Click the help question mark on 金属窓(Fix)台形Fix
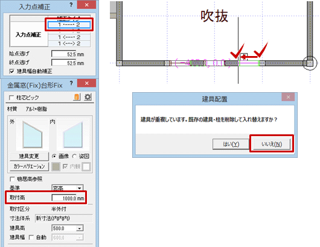 point(71,83)
